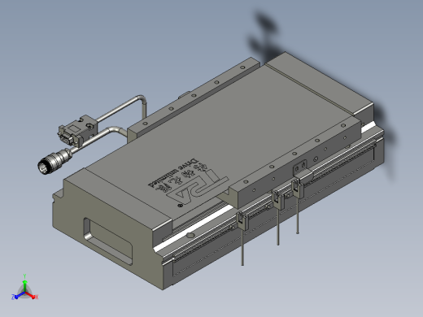Pick the rightmost limit sensor bracket
423x317 pixels.
pos(297,188)
